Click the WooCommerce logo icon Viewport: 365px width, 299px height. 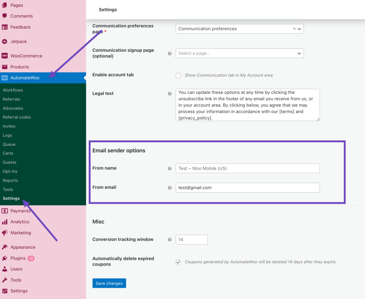(4, 56)
